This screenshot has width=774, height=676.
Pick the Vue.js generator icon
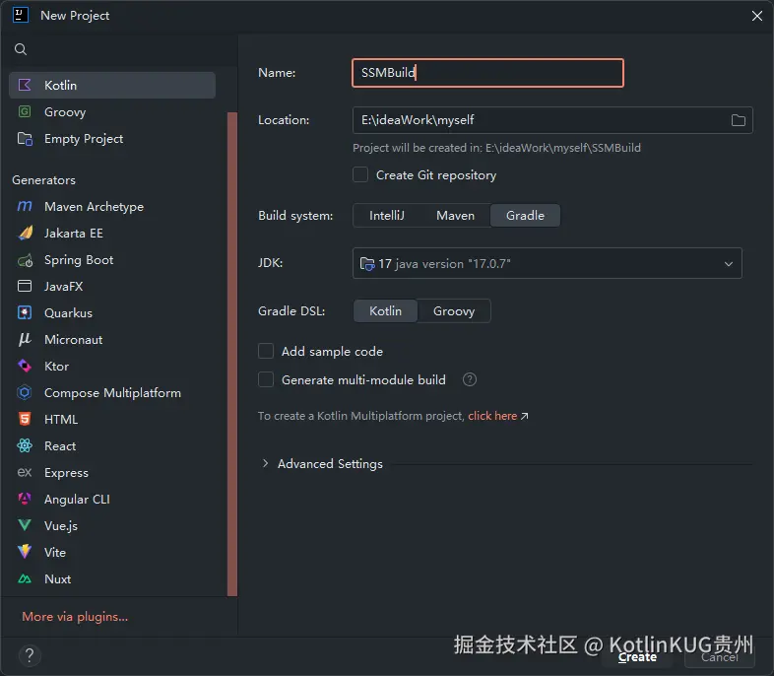click(25, 525)
